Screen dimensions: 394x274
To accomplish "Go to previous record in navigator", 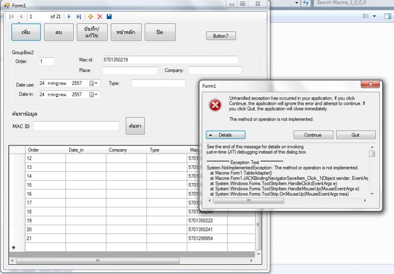I will pyautogui.click(x=21, y=17).
